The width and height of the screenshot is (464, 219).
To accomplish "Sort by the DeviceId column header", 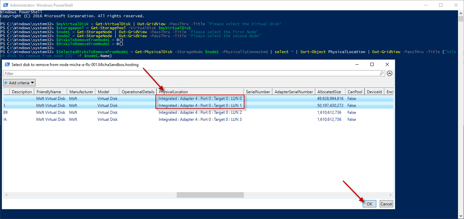I will point(374,92).
